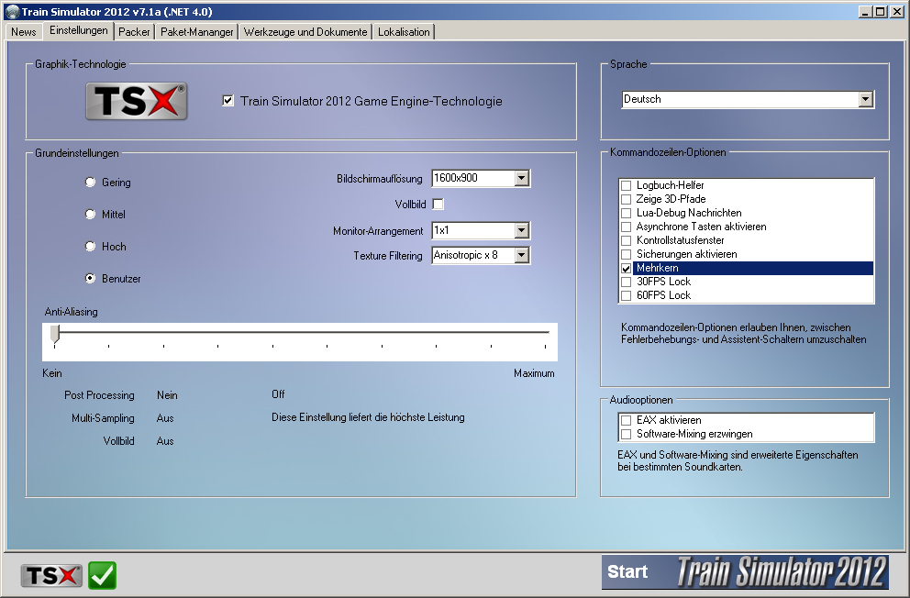This screenshot has width=910, height=598.
Task: Click the green checkmark status icon
Action: [102, 575]
